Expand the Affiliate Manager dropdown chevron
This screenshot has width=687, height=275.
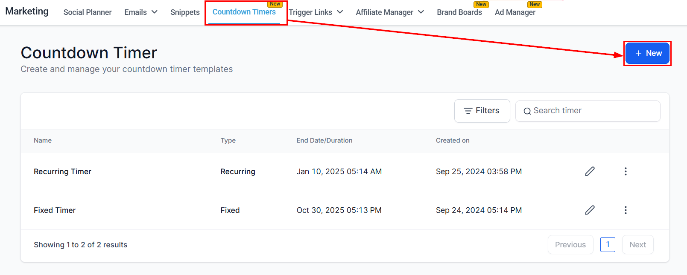point(421,12)
